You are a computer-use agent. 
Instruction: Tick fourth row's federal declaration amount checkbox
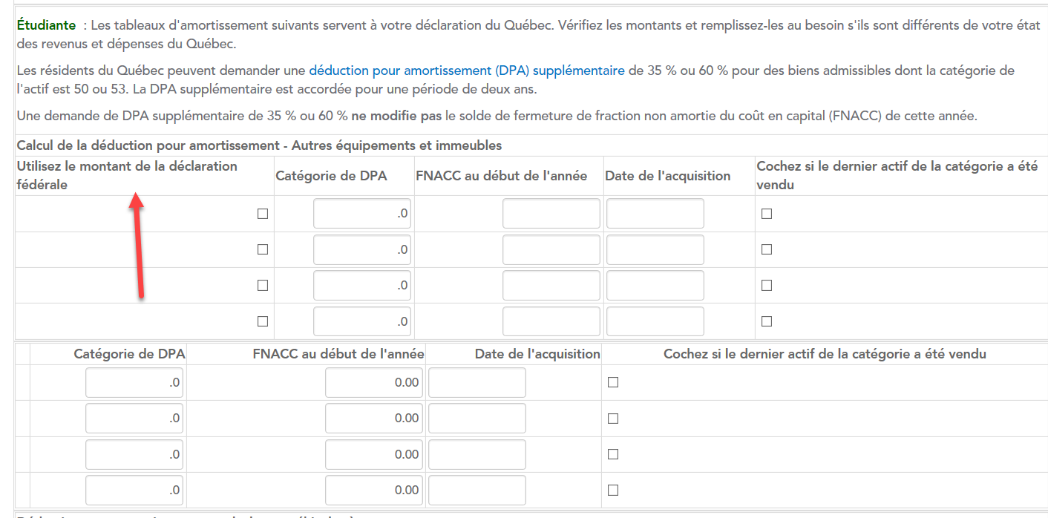click(x=262, y=321)
